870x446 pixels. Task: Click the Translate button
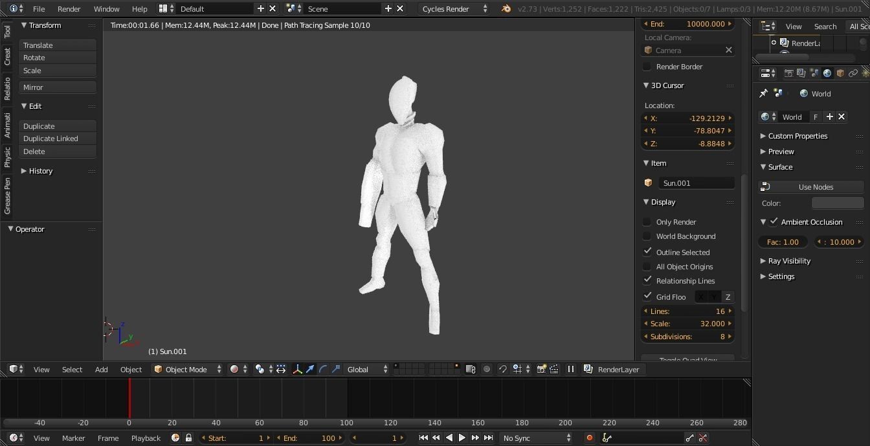[58, 45]
